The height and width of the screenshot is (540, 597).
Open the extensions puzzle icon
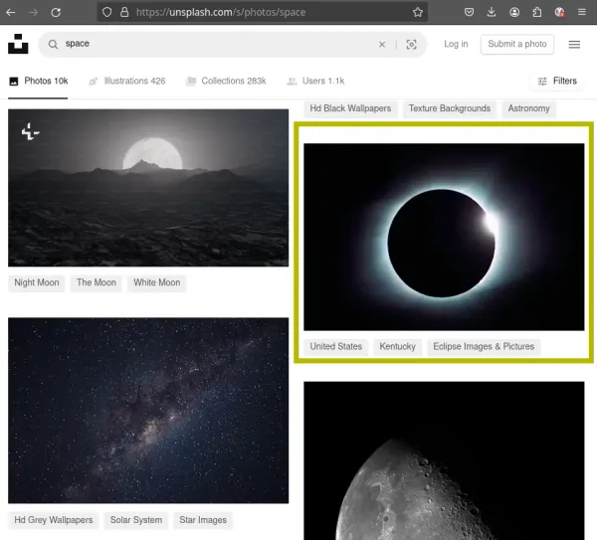(537, 12)
